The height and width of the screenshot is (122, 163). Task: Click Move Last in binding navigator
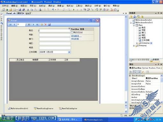tap(37, 24)
